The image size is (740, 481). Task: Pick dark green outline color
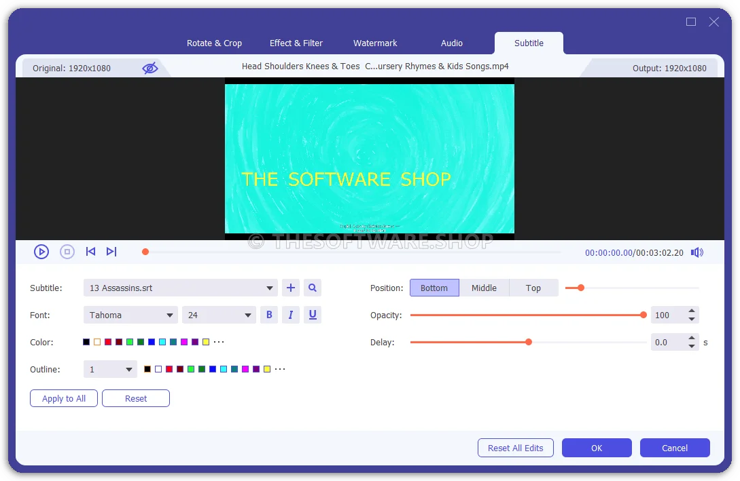click(202, 369)
